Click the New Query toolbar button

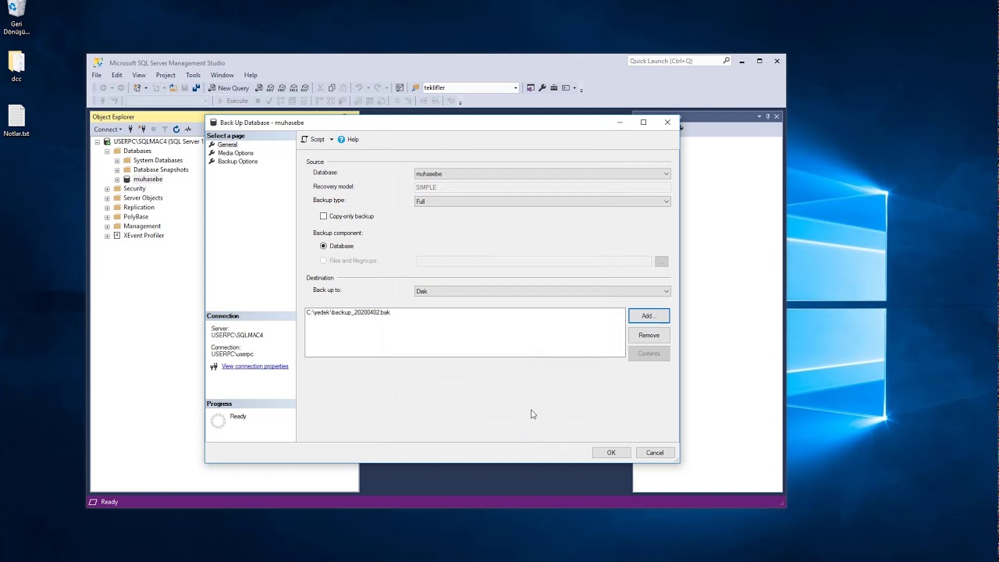coord(228,88)
